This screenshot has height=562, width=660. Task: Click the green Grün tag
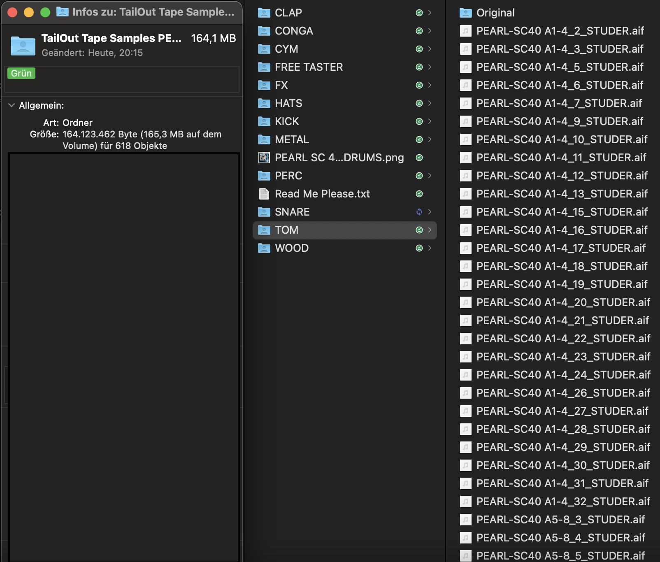pyautogui.click(x=21, y=73)
